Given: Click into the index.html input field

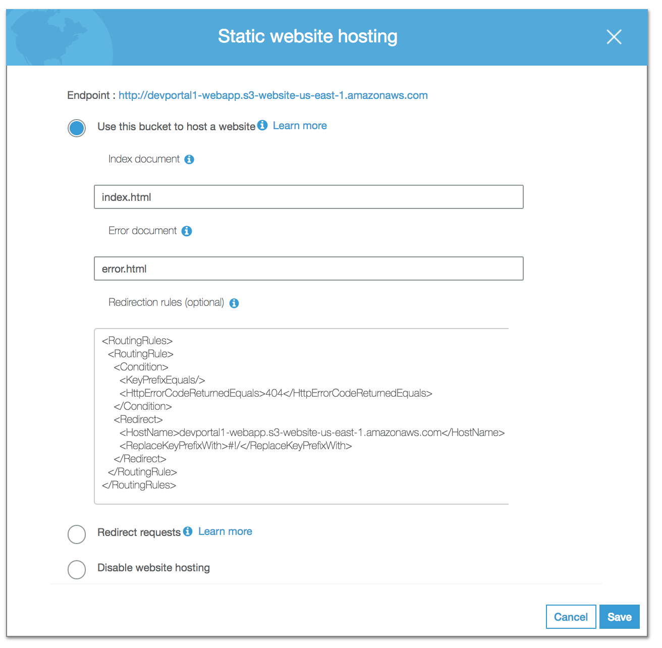Looking at the screenshot, I should (x=308, y=197).
